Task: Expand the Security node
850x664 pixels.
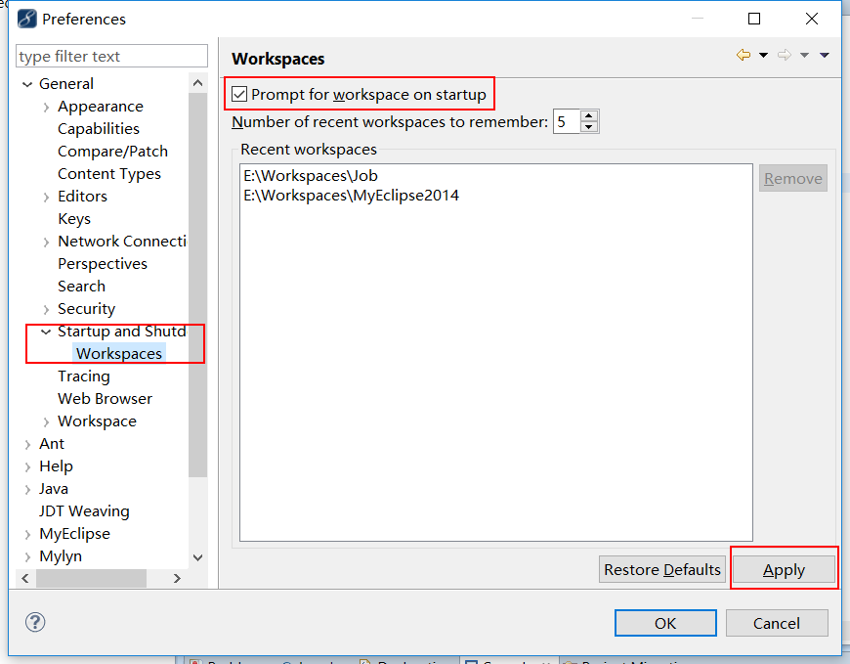Action: (x=46, y=309)
